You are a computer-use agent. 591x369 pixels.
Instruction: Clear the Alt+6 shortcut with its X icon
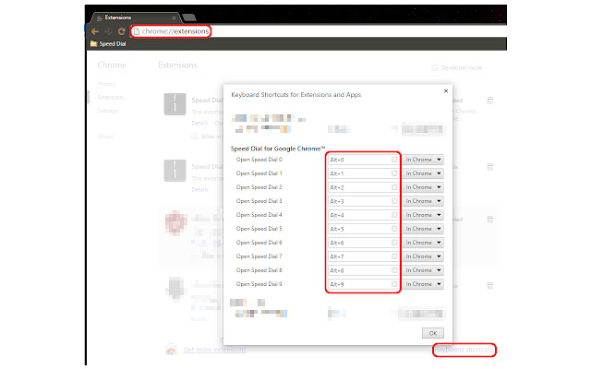pos(394,243)
